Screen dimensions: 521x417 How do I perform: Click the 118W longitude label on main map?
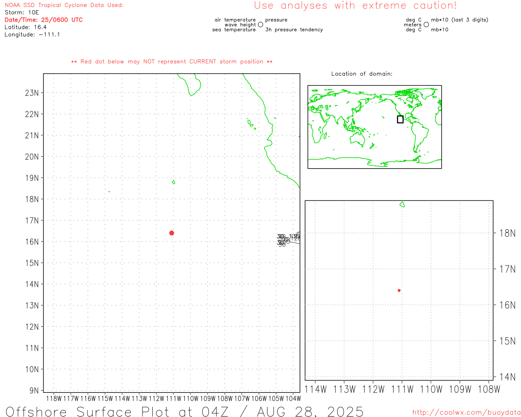54,398
